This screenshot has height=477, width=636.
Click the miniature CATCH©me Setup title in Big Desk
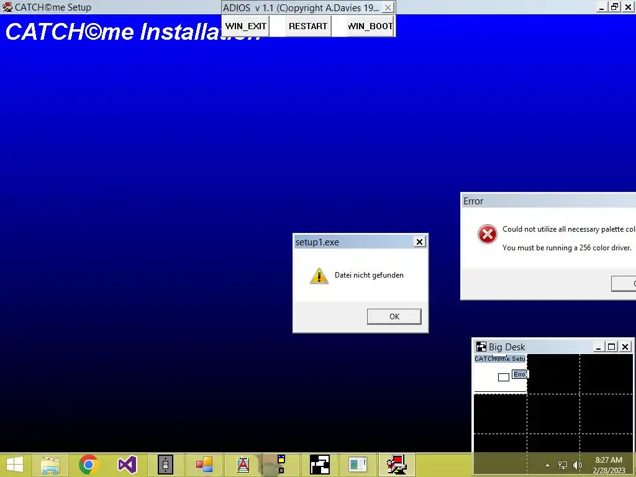point(500,358)
